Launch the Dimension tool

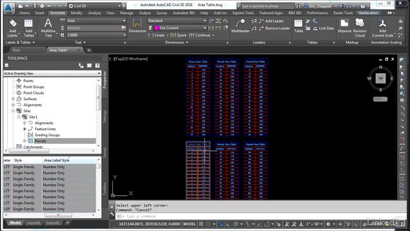point(137,26)
